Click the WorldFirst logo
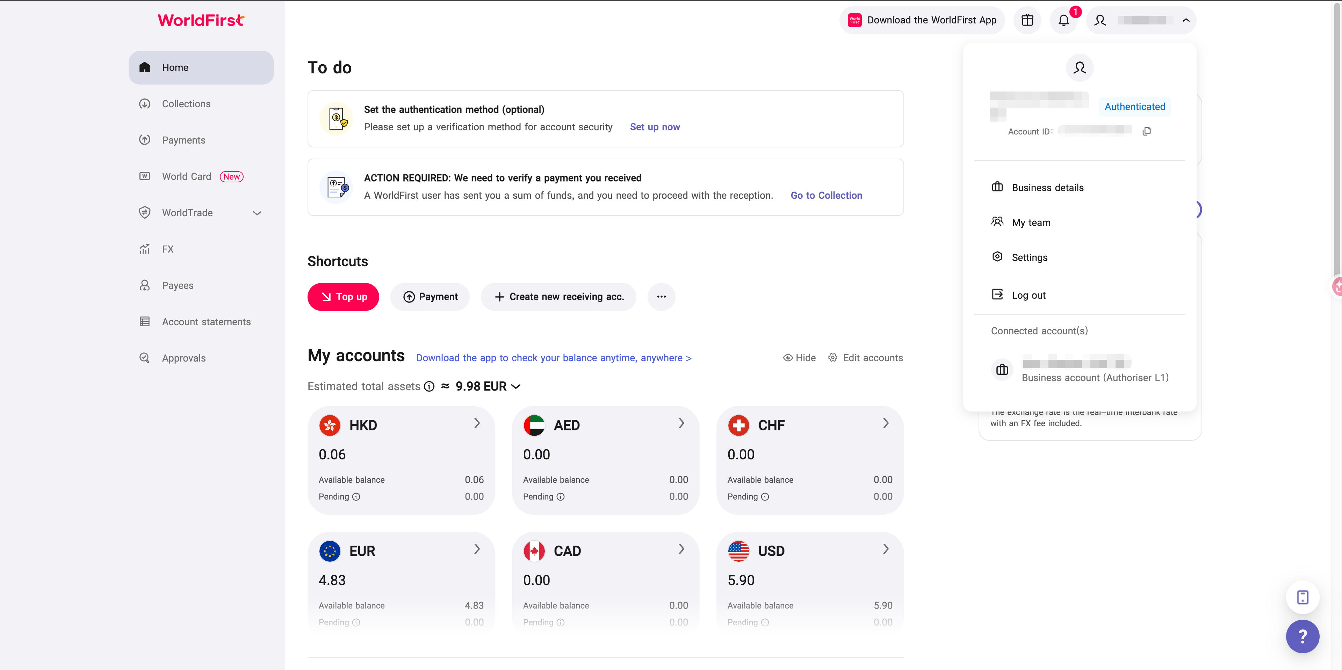 click(x=201, y=20)
